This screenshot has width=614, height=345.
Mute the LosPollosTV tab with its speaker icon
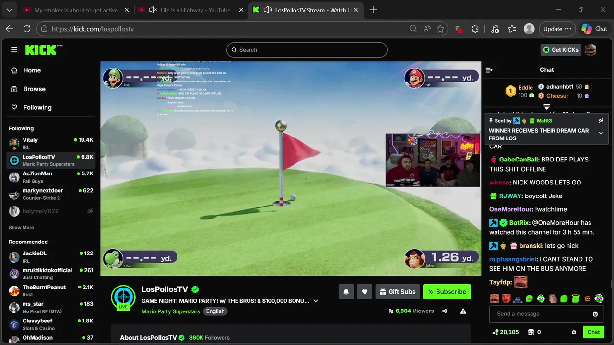pyautogui.click(x=268, y=10)
